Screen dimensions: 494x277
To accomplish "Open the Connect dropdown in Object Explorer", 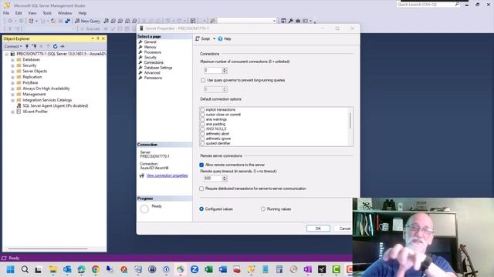I will 13,46.
